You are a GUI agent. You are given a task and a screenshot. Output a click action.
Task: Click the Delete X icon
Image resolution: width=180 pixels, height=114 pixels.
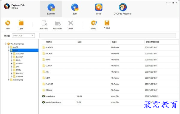71,23
